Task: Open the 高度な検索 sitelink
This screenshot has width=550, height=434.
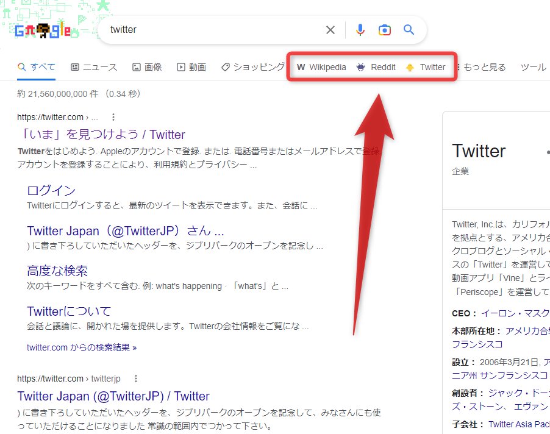Action: 57,271
